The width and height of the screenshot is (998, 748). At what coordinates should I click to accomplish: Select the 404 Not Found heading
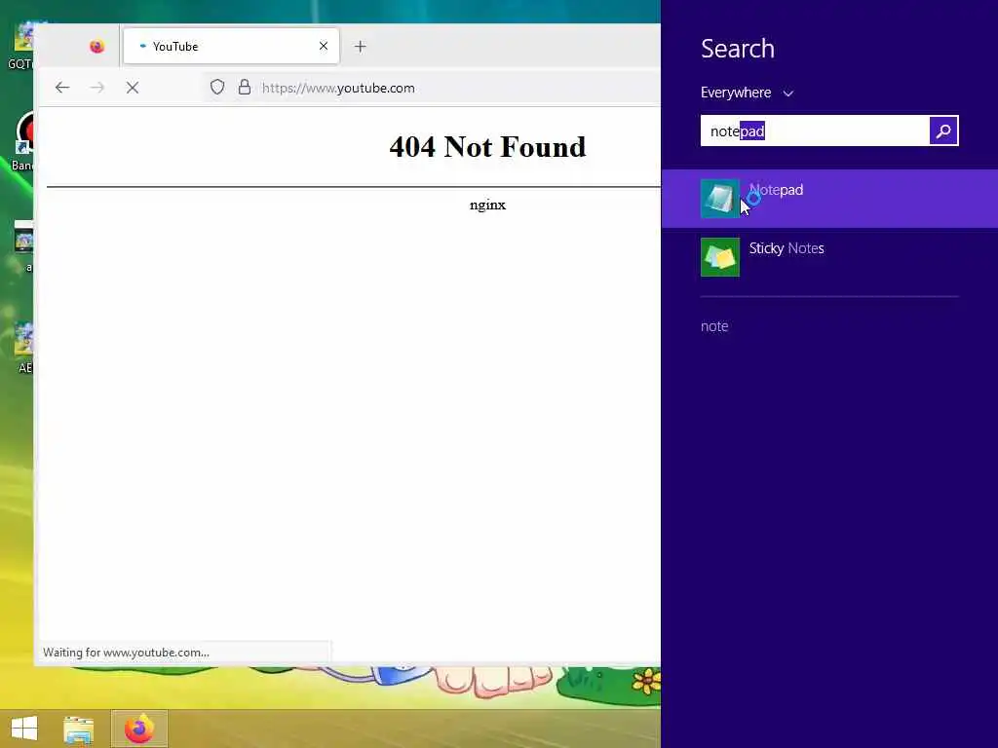[x=487, y=147]
